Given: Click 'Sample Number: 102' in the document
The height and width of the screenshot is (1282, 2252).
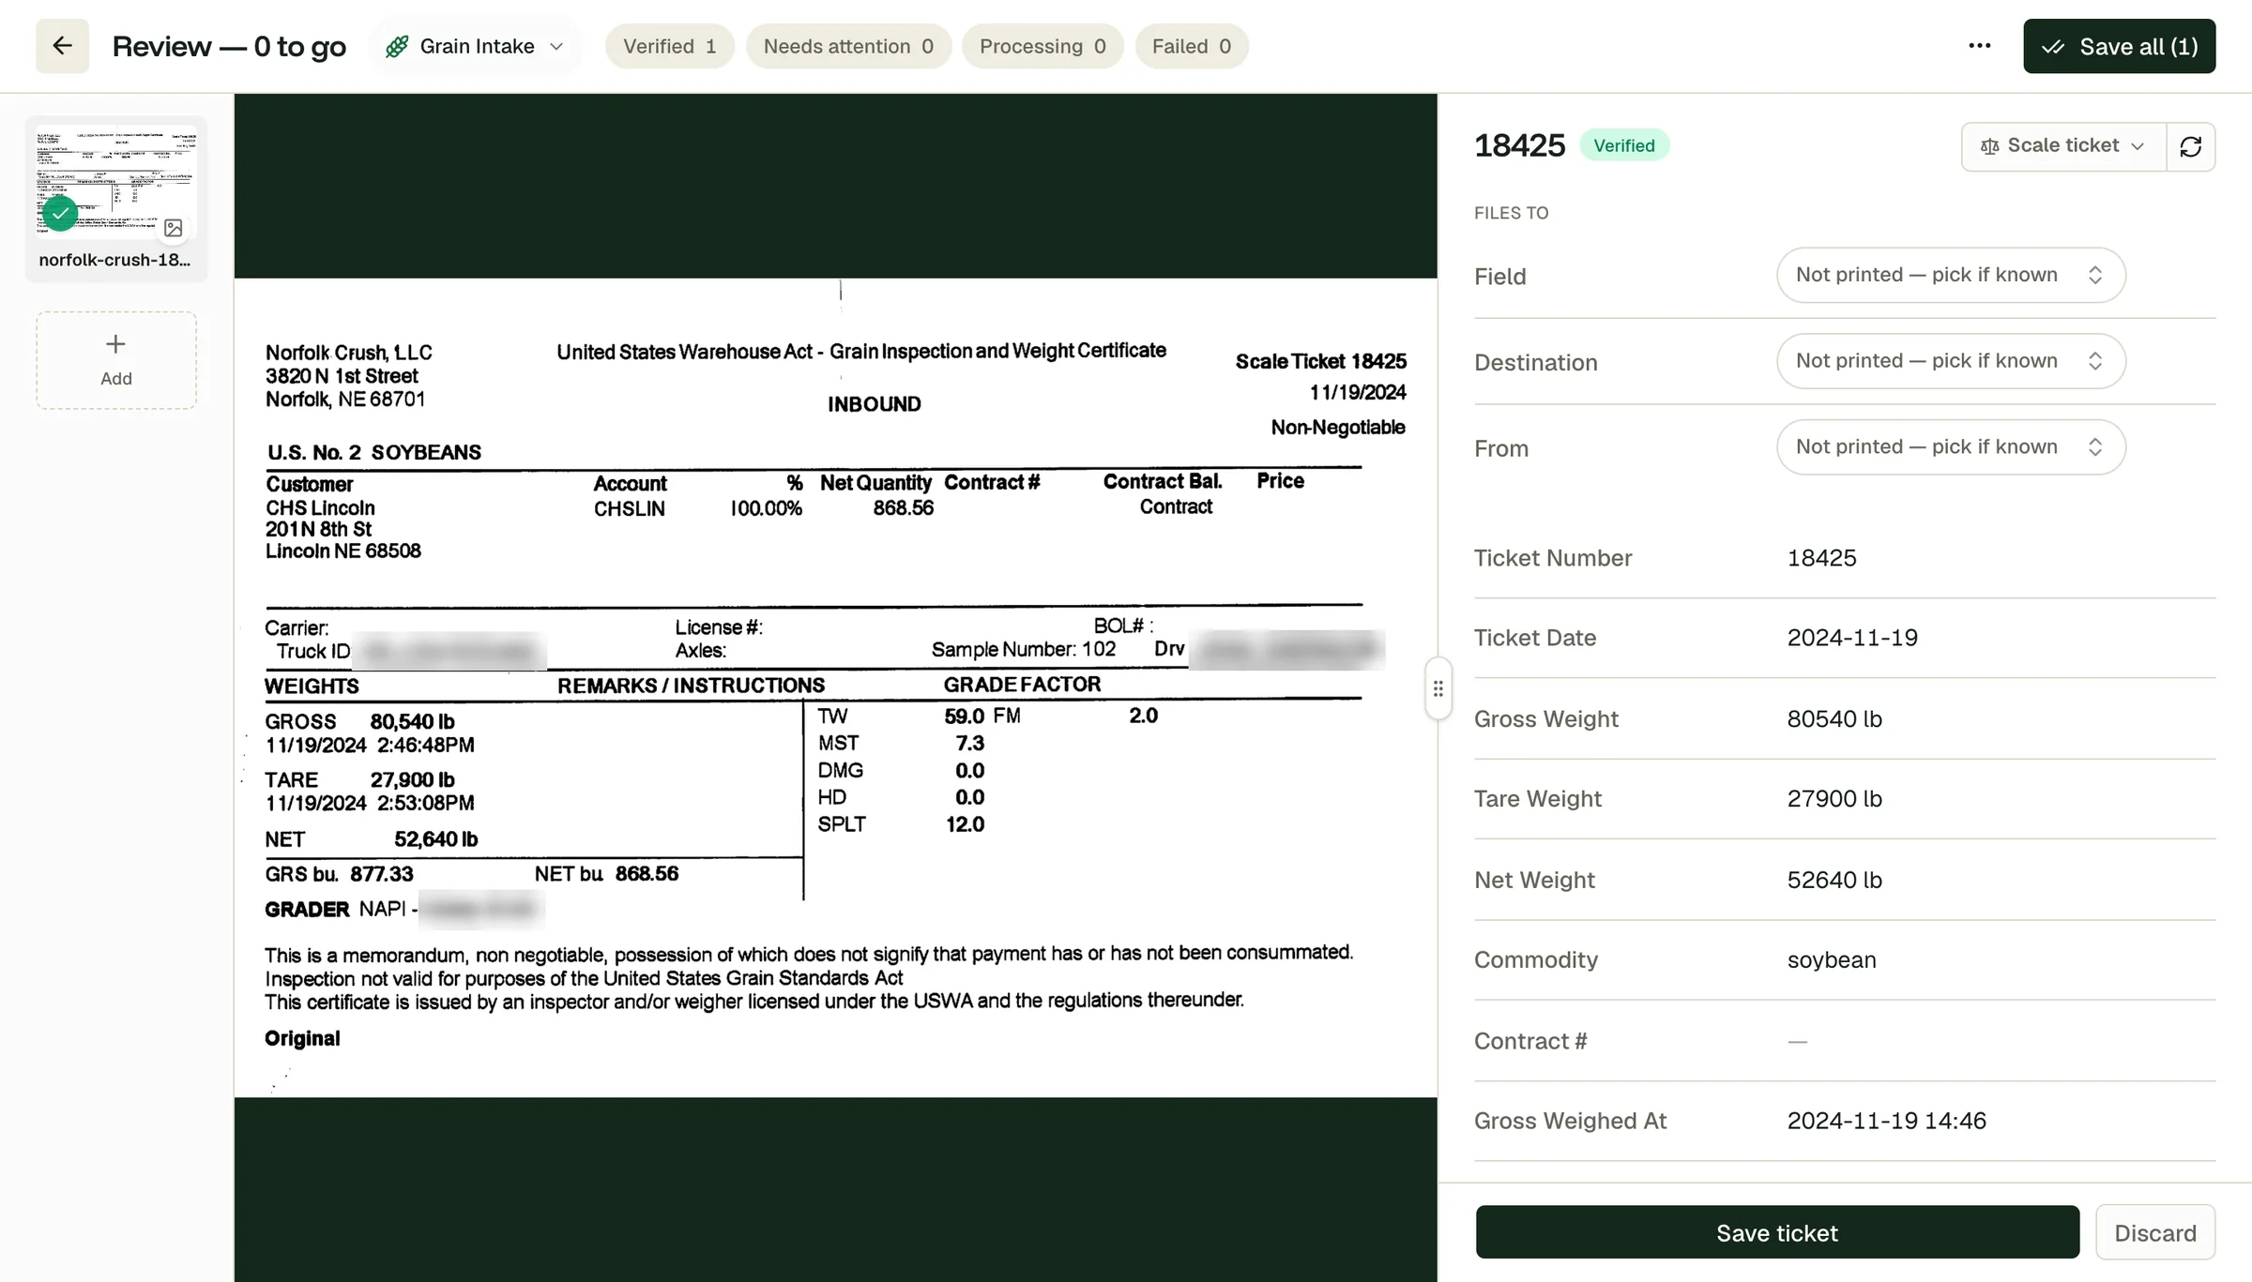Looking at the screenshot, I should pos(1023,650).
